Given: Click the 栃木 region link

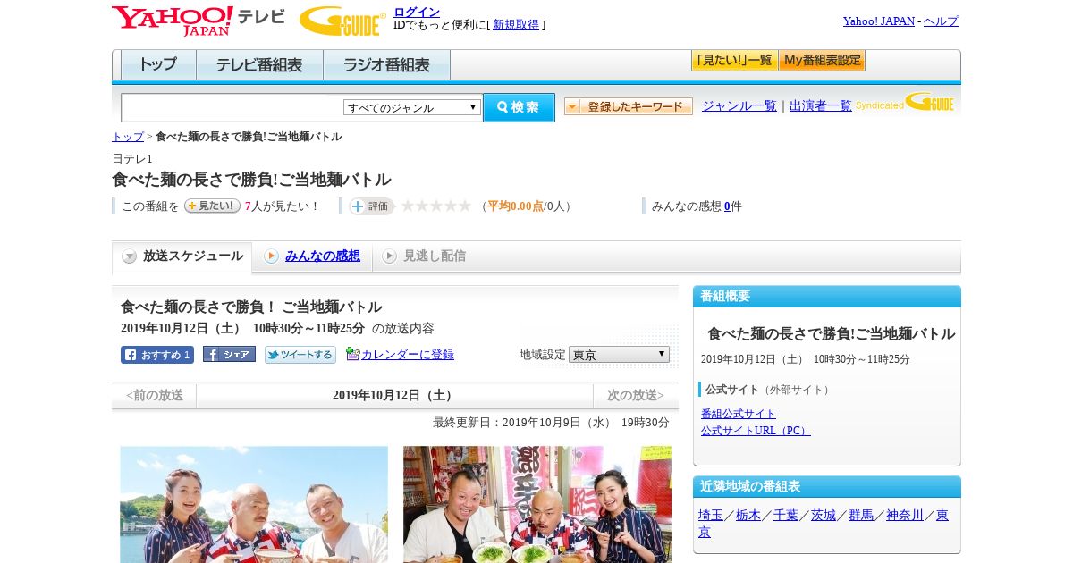Looking at the screenshot, I should click(748, 516).
